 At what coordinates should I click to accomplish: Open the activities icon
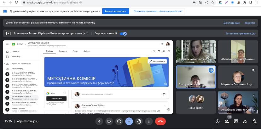245,121
